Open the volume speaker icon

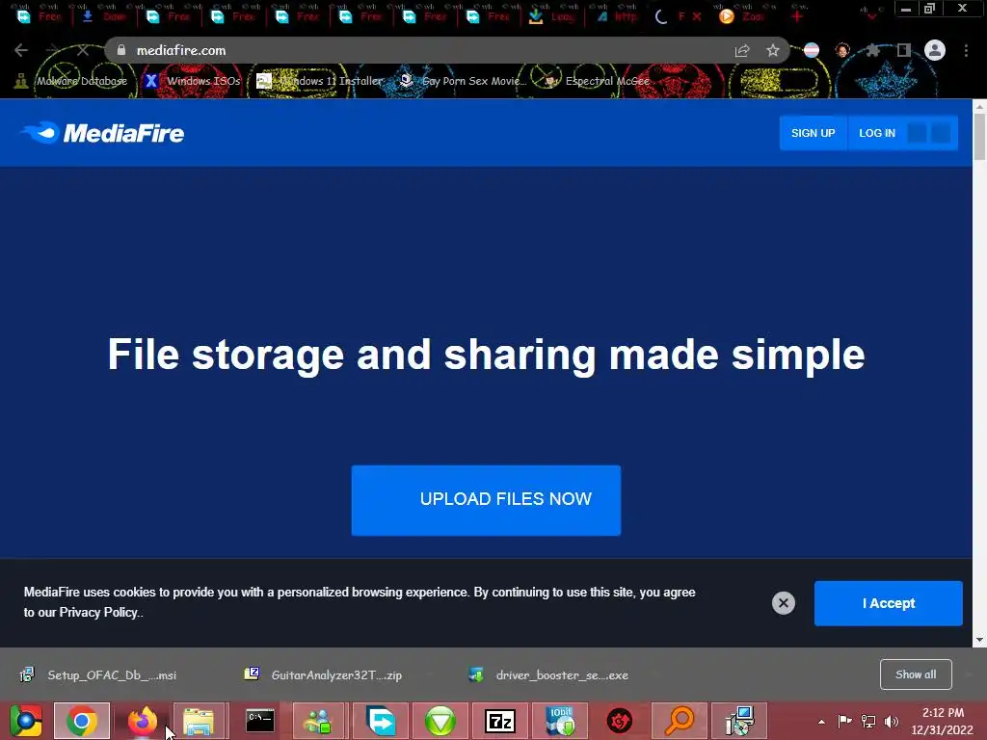(x=892, y=721)
